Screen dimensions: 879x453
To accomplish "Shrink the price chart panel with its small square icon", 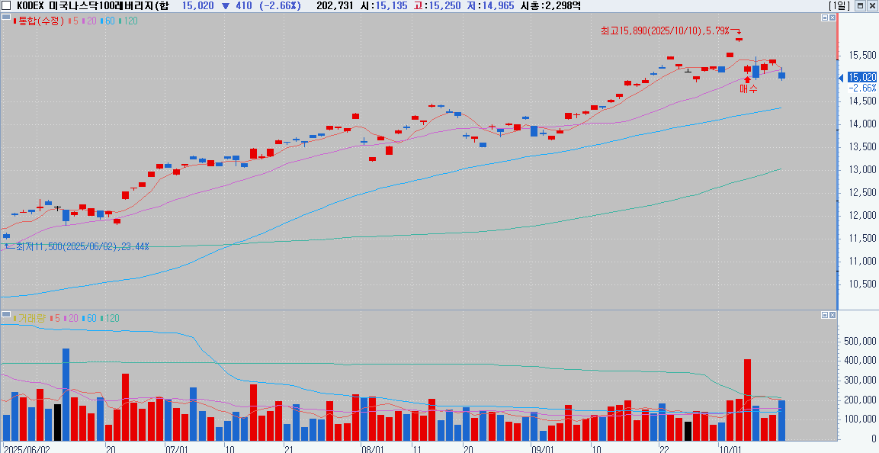I will 825,18.
